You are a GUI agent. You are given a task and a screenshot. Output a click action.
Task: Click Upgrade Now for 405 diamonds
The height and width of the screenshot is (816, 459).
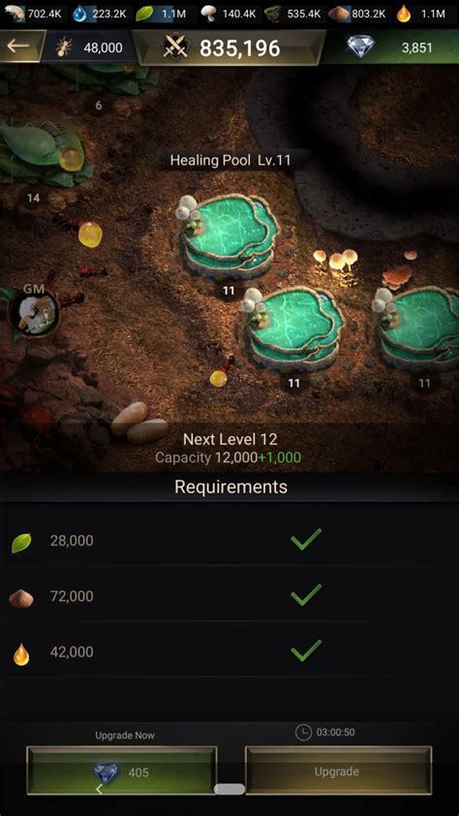click(122, 770)
